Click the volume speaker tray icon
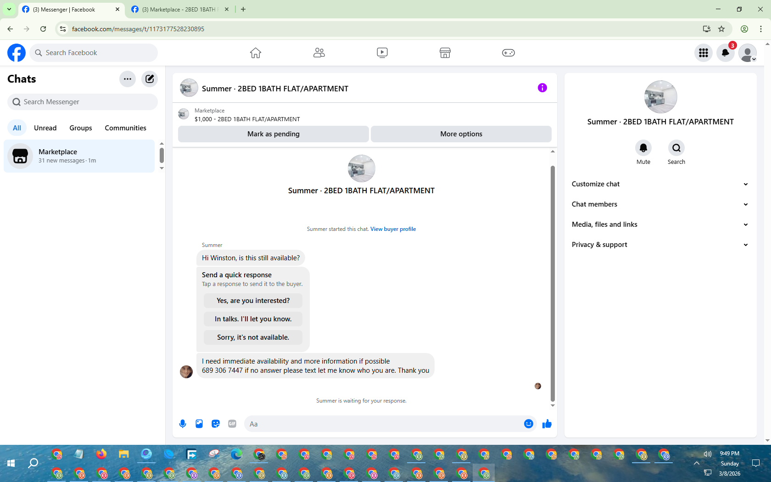This screenshot has width=771, height=482. click(708, 454)
